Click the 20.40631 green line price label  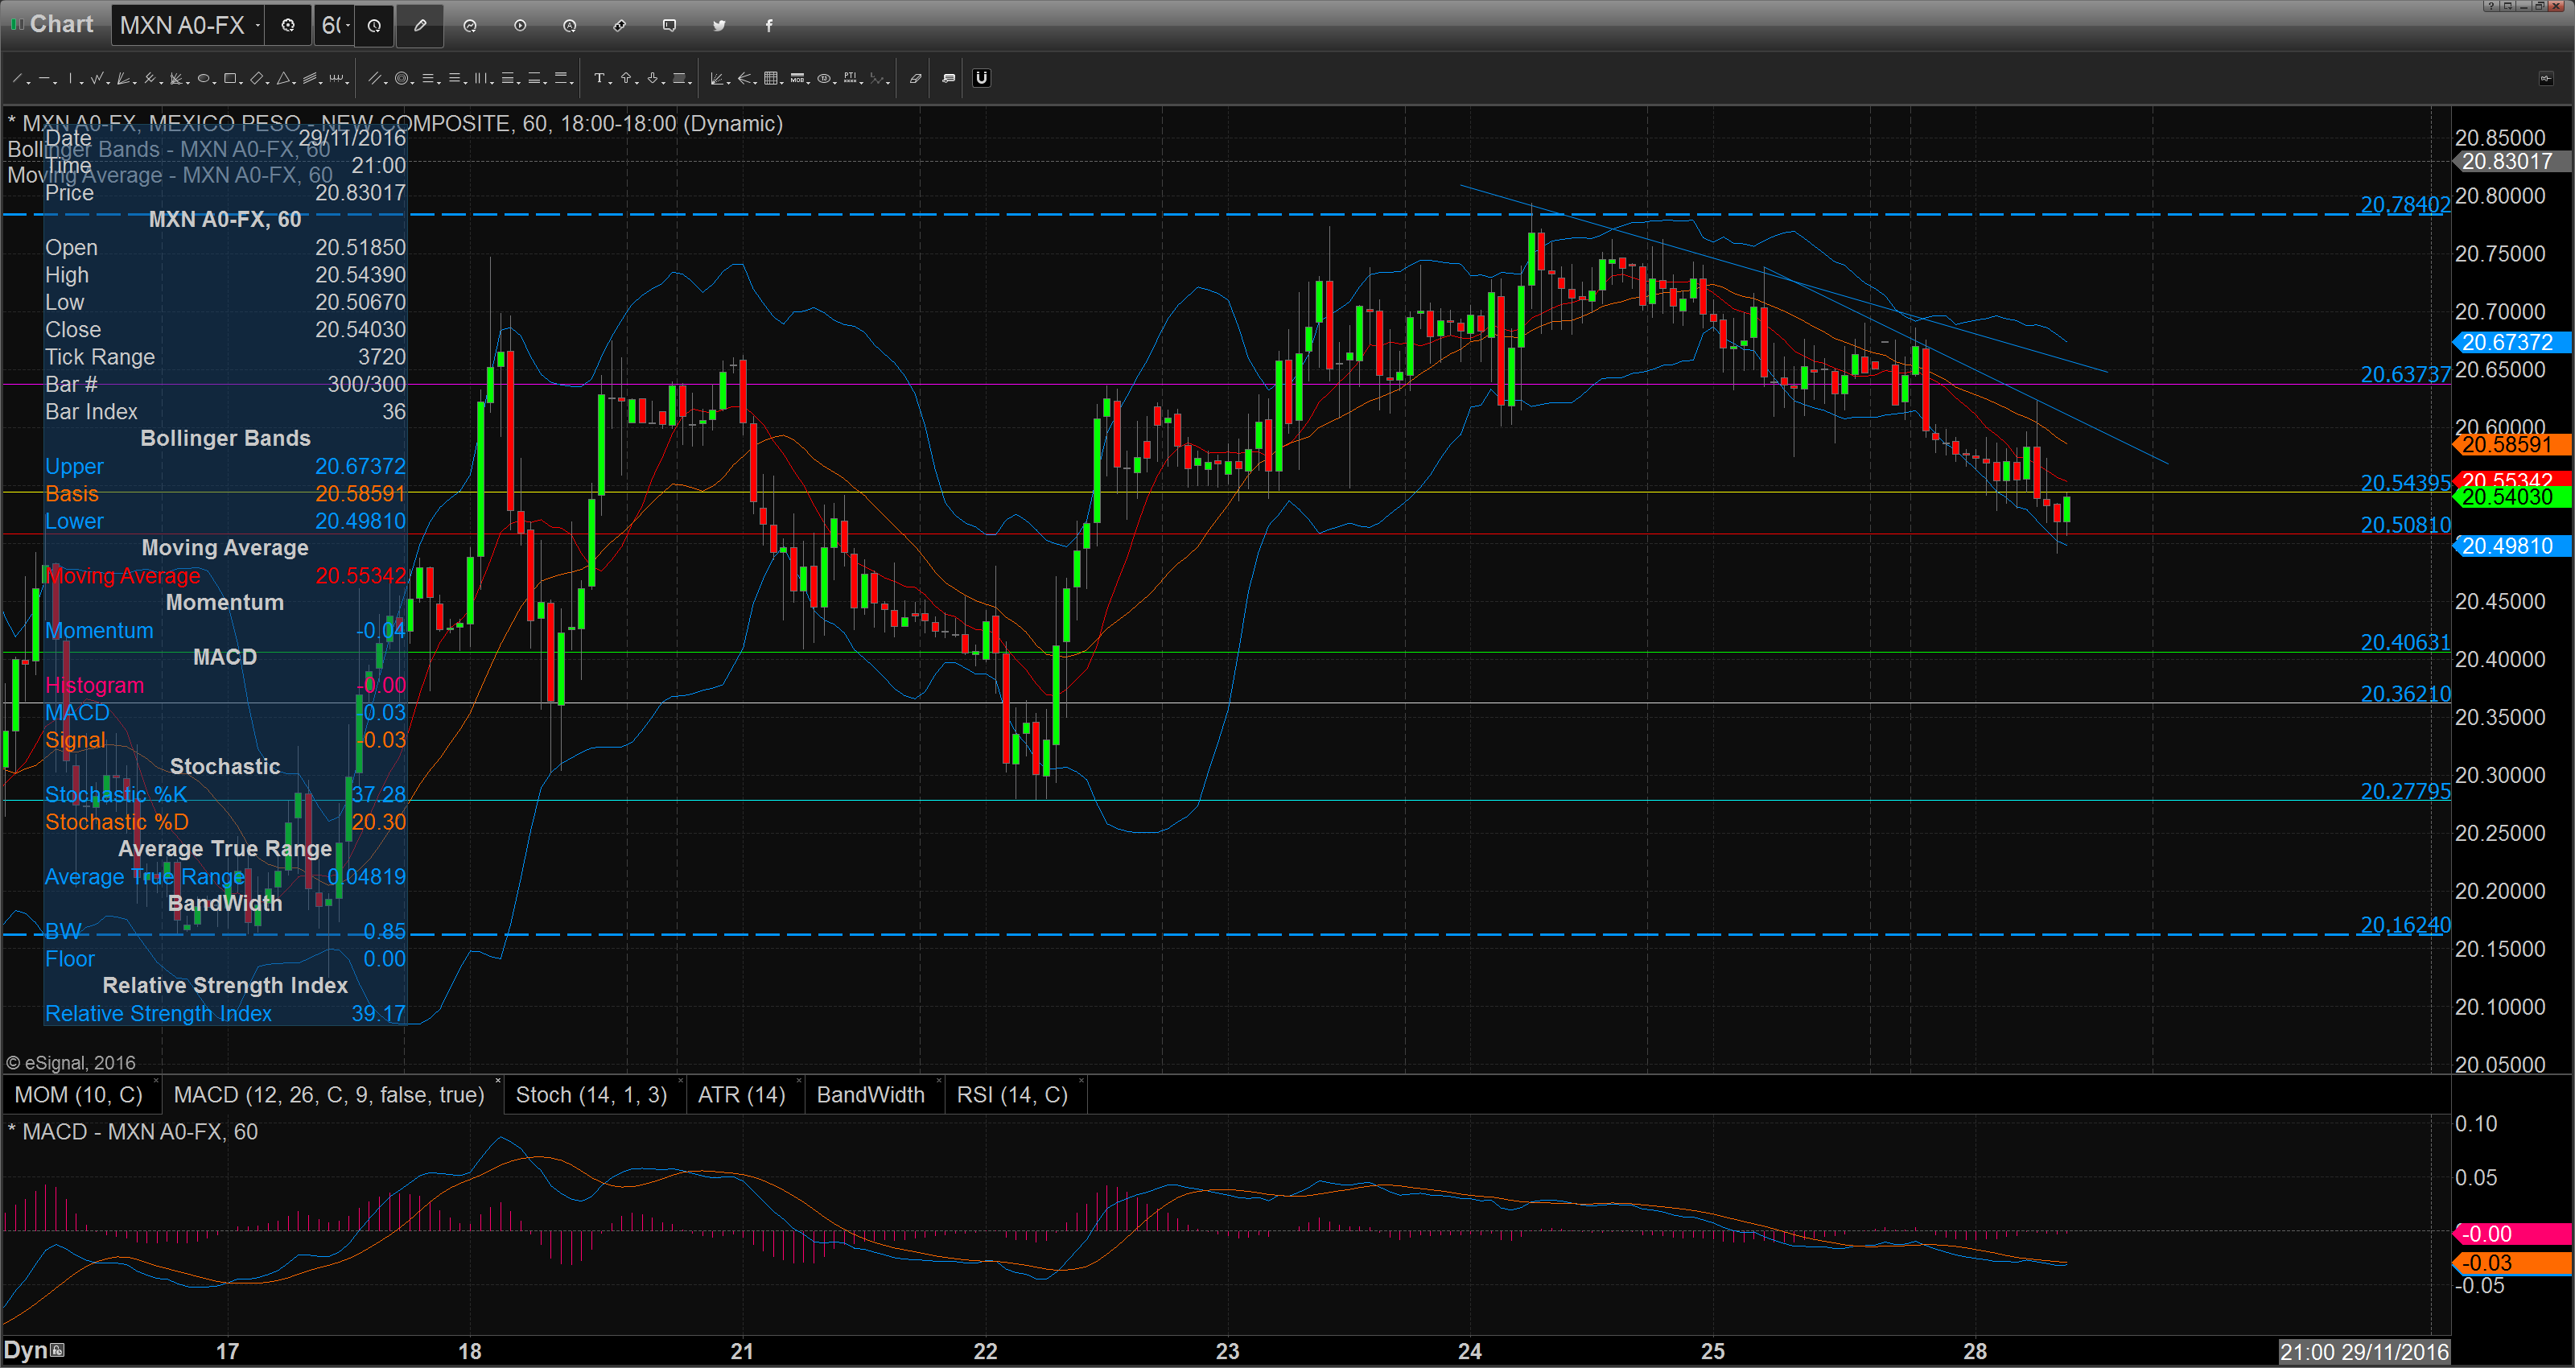(x=2405, y=642)
